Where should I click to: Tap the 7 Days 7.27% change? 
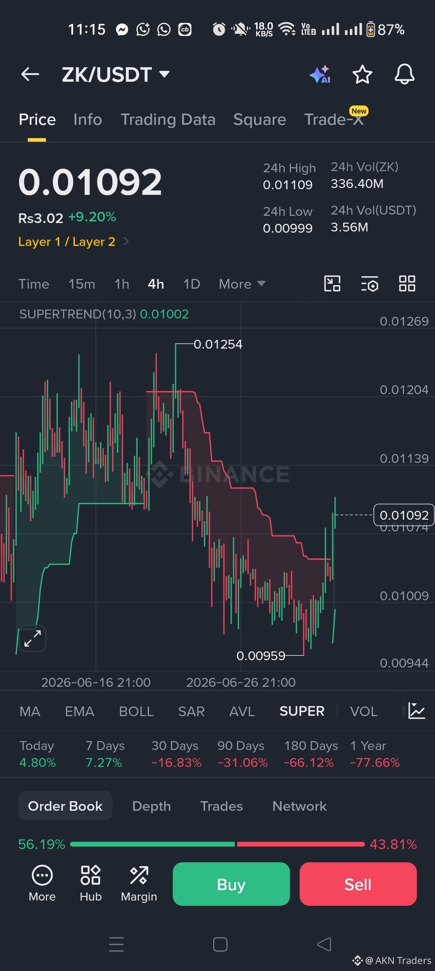pos(105,754)
